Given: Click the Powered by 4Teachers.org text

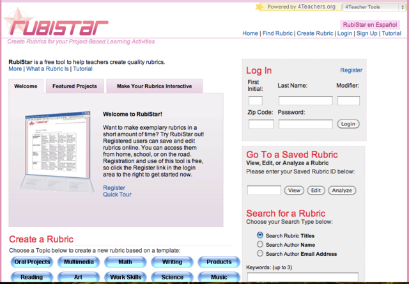Looking at the screenshot, I should point(301,7).
